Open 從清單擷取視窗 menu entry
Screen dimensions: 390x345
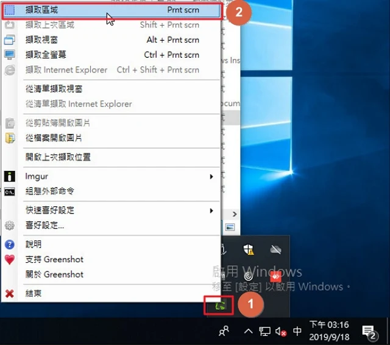click(x=111, y=89)
